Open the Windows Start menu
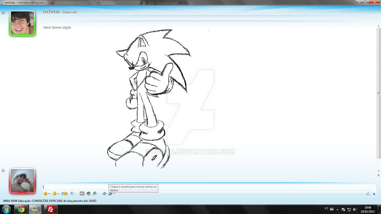Screen dimensions: 381x214 click(x=6, y=209)
